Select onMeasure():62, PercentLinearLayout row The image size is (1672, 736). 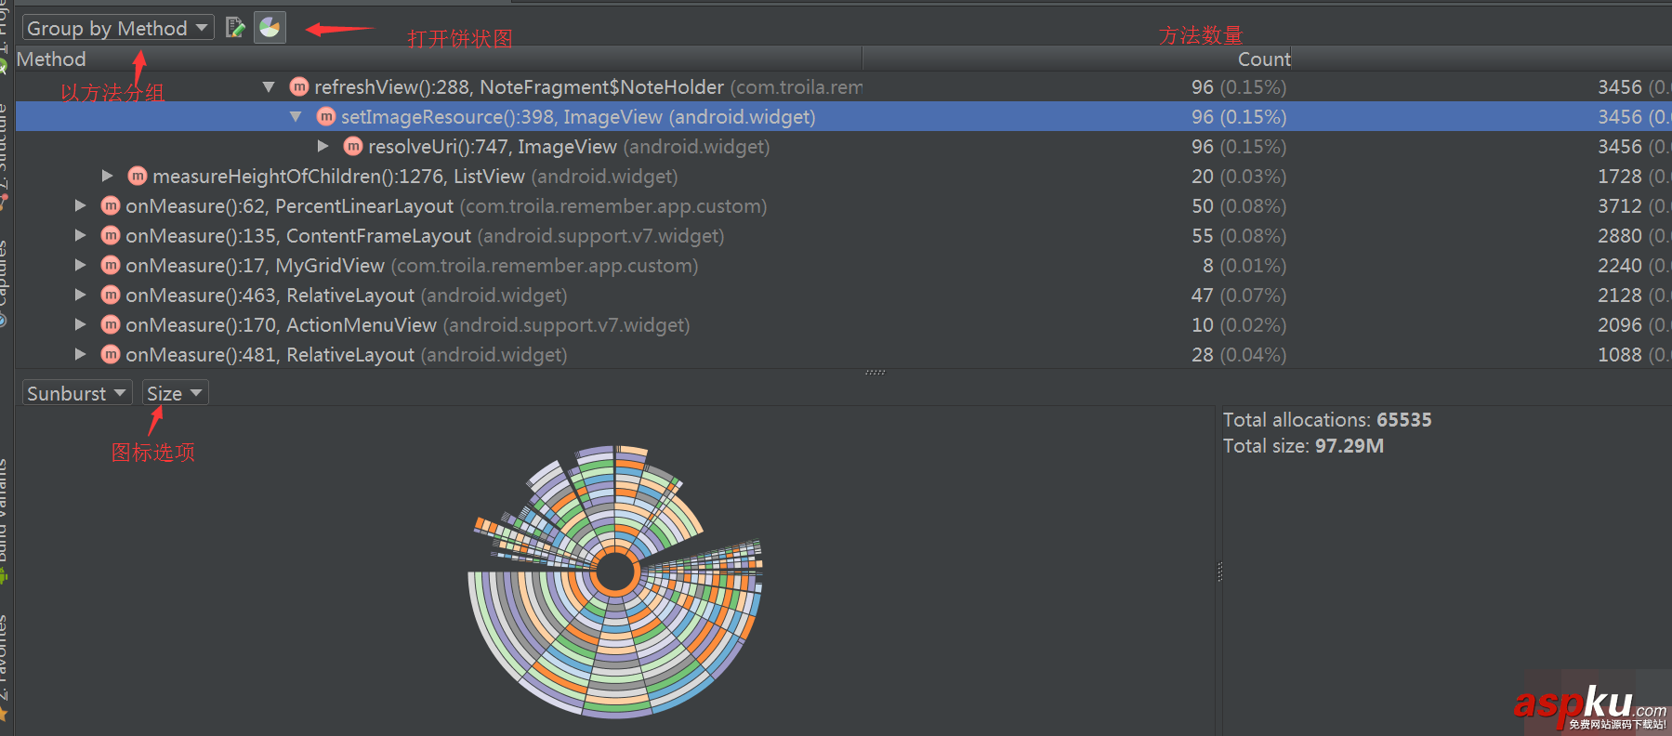click(843, 206)
